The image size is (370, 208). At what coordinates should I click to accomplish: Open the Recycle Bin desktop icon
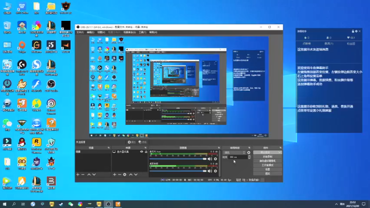coord(7,27)
